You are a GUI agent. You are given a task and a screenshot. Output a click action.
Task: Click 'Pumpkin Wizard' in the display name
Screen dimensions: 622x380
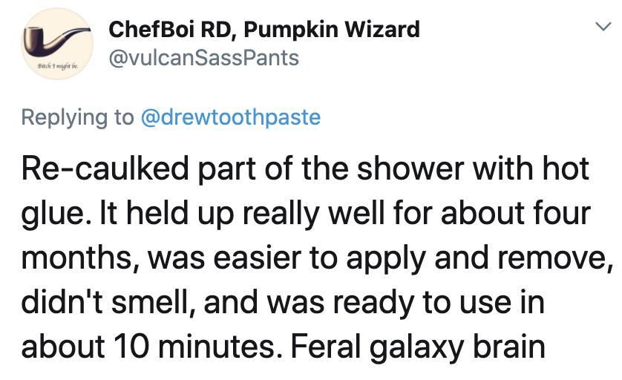pyautogui.click(x=332, y=30)
